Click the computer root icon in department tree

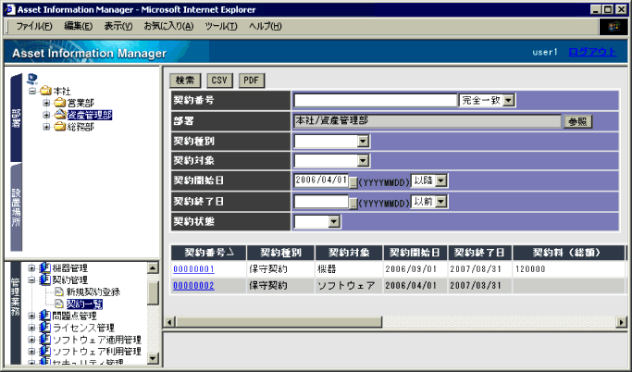tap(32, 79)
